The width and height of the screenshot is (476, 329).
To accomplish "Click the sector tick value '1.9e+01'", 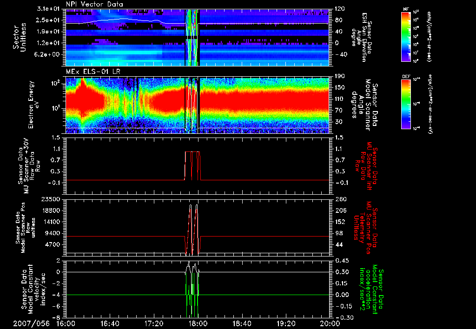I will pos(48,32).
